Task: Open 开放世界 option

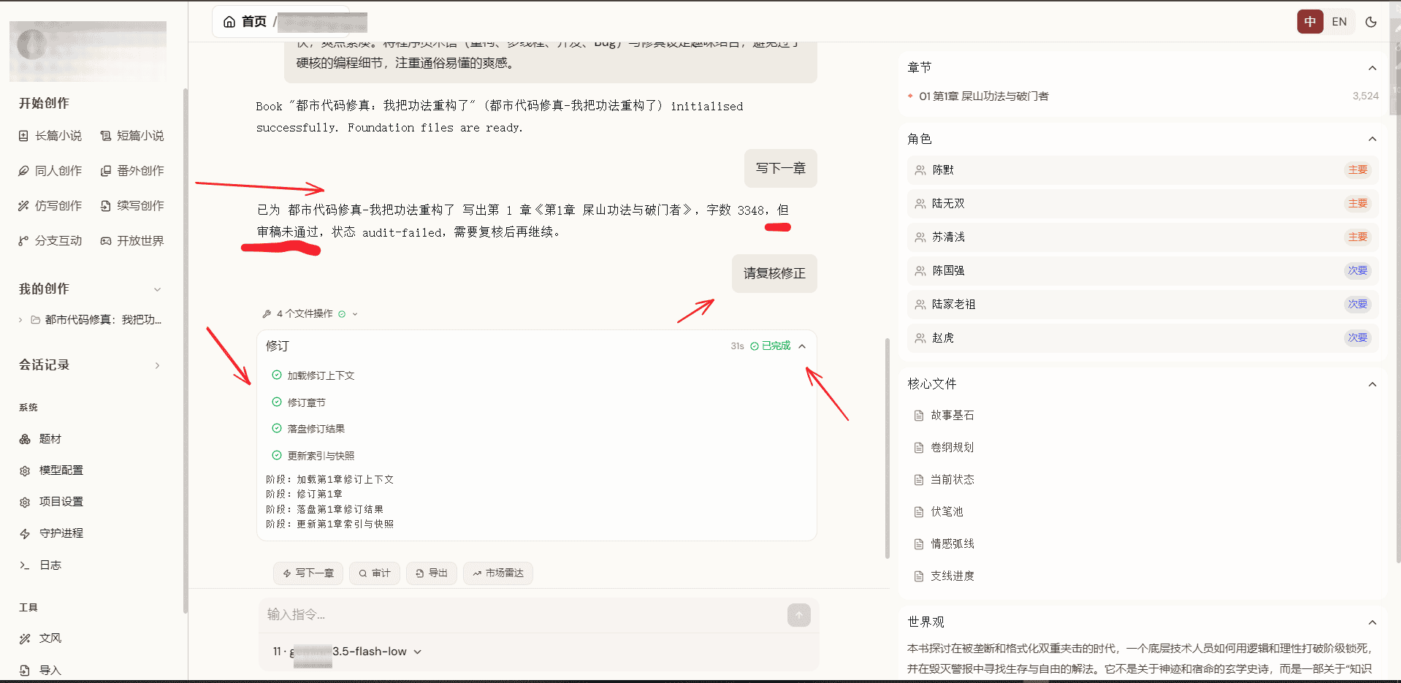Action: (132, 241)
